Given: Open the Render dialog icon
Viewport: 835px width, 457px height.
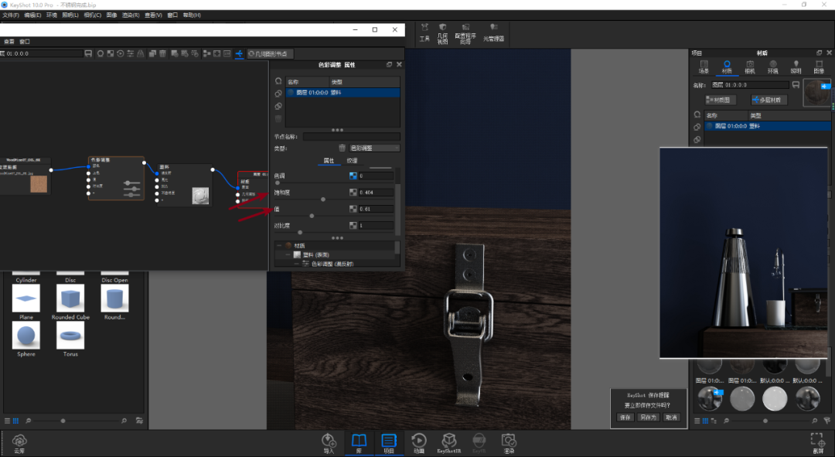Looking at the screenshot, I should click(509, 442).
